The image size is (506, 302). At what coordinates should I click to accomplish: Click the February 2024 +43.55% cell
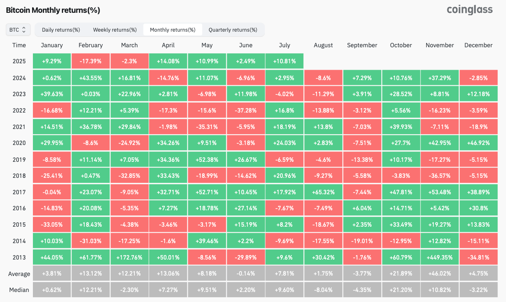[90, 78]
